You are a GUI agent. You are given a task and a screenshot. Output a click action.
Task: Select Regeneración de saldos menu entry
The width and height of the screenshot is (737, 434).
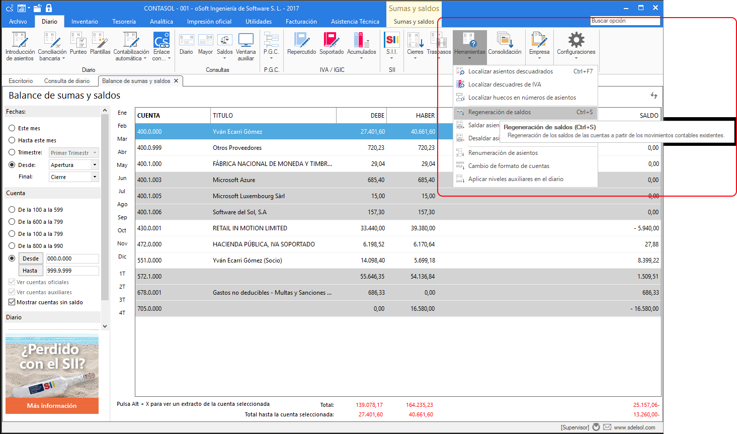coord(525,112)
